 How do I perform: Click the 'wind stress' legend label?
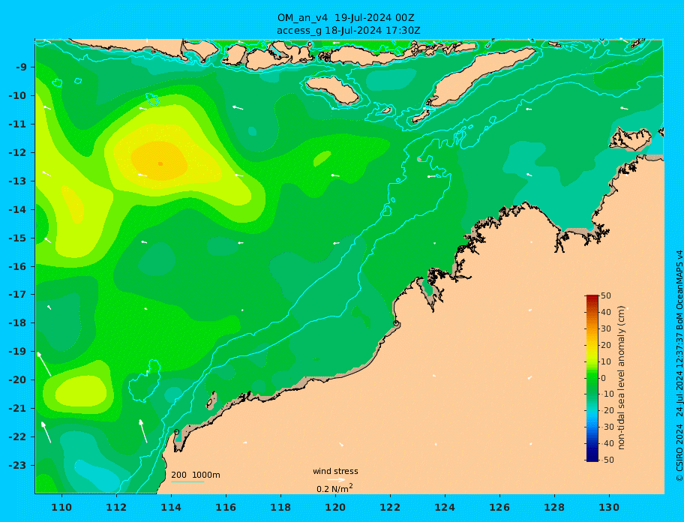point(335,471)
